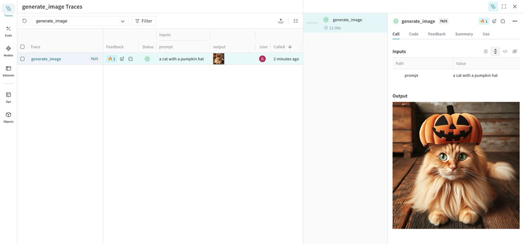The width and height of the screenshot is (523, 244).
Task: Click the refresh traces icon
Action: click(x=24, y=21)
